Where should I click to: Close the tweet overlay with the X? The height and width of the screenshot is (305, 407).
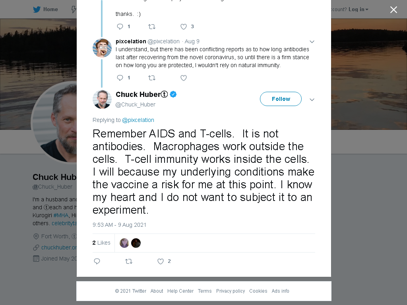point(394,10)
